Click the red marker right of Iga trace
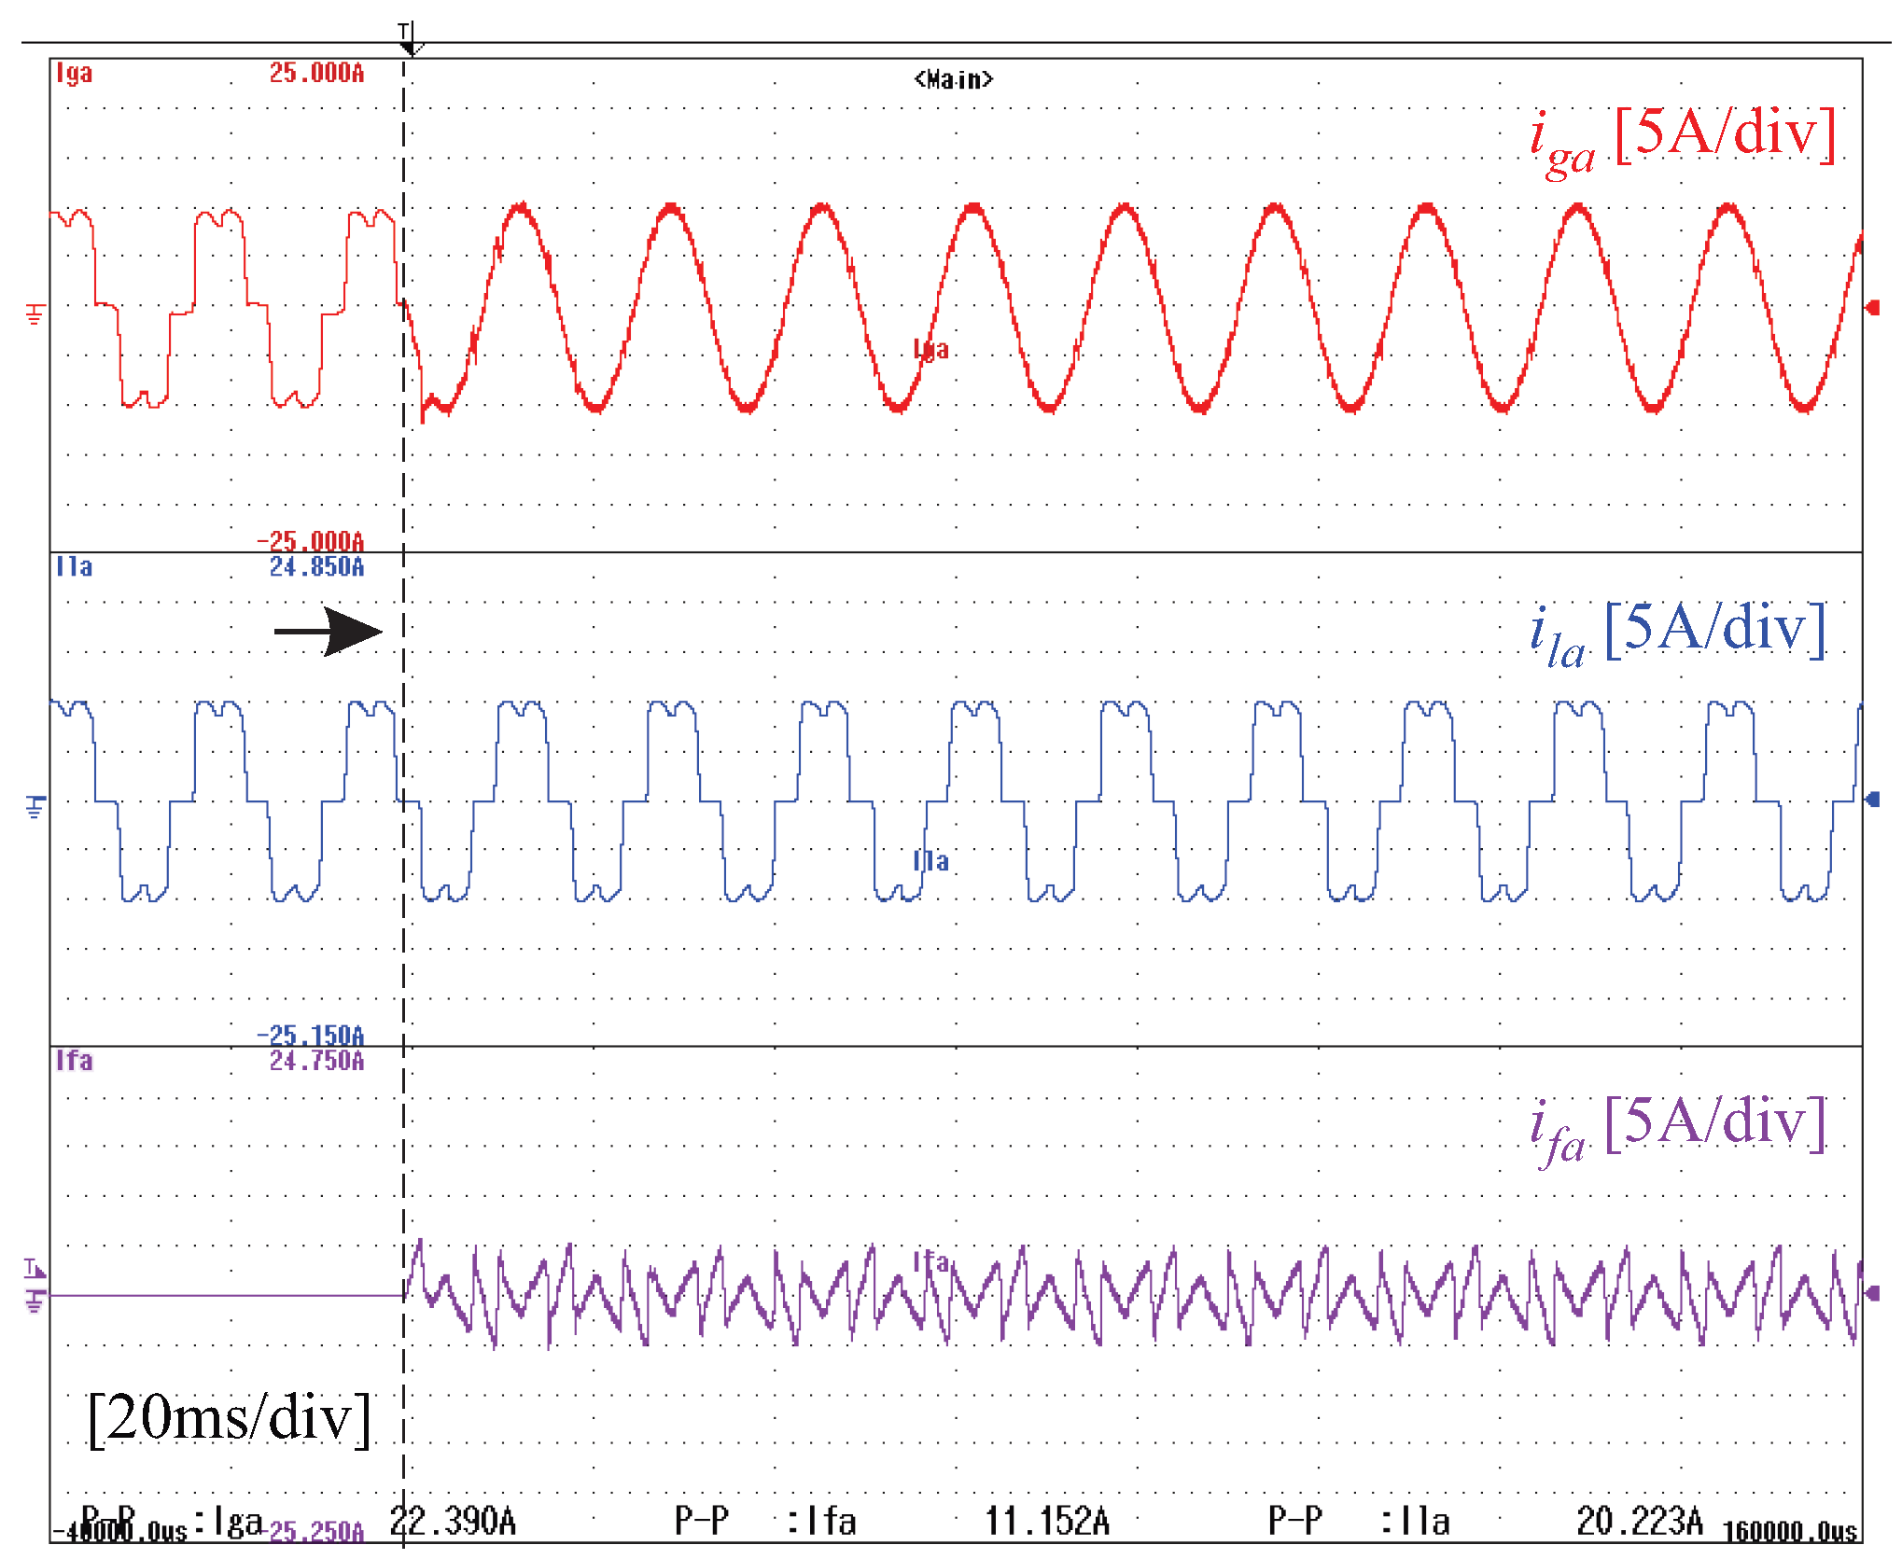Screen dimensions: 1902x1559 pos(1873,308)
